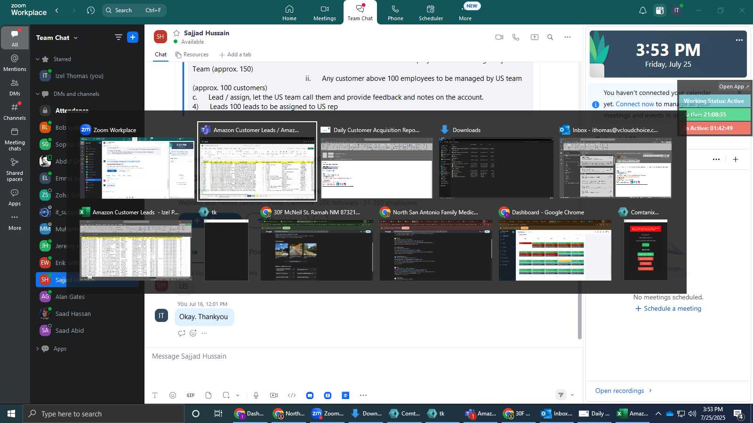Switch to the Resources tab

coord(192,55)
